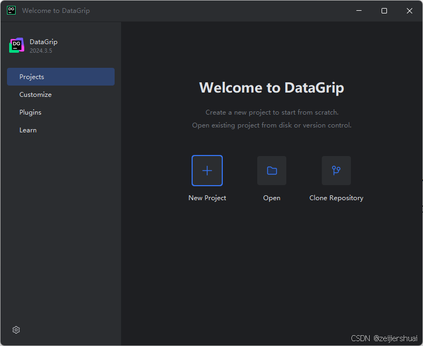Click the 'Create a new project' hint text
Image resolution: width=423 pixels, height=346 pixels.
point(272,112)
